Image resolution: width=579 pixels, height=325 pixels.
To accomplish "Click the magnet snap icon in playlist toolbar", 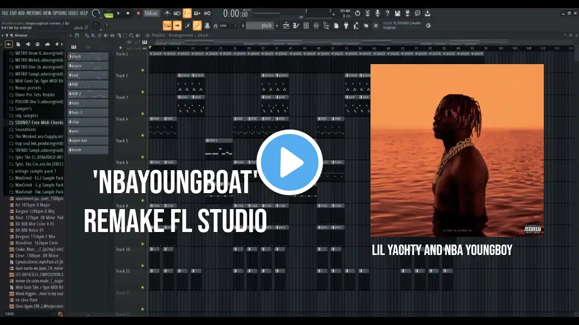I will pyautogui.click(x=77, y=35).
